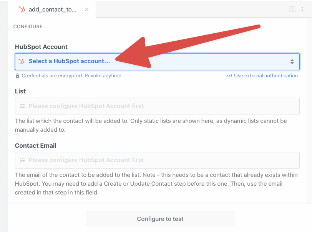The height and width of the screenshot is (232, 312).
Task: Open the Select a HubSpot account dropdown
Action: click(154, 61)
